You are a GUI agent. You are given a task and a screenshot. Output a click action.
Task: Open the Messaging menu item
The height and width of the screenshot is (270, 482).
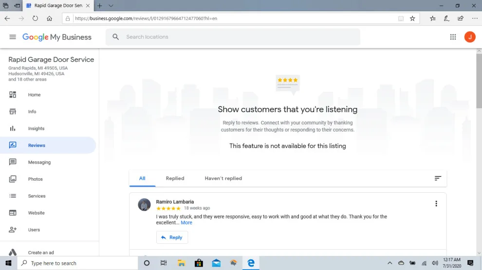pyautogui.click(x=39, y=162)
